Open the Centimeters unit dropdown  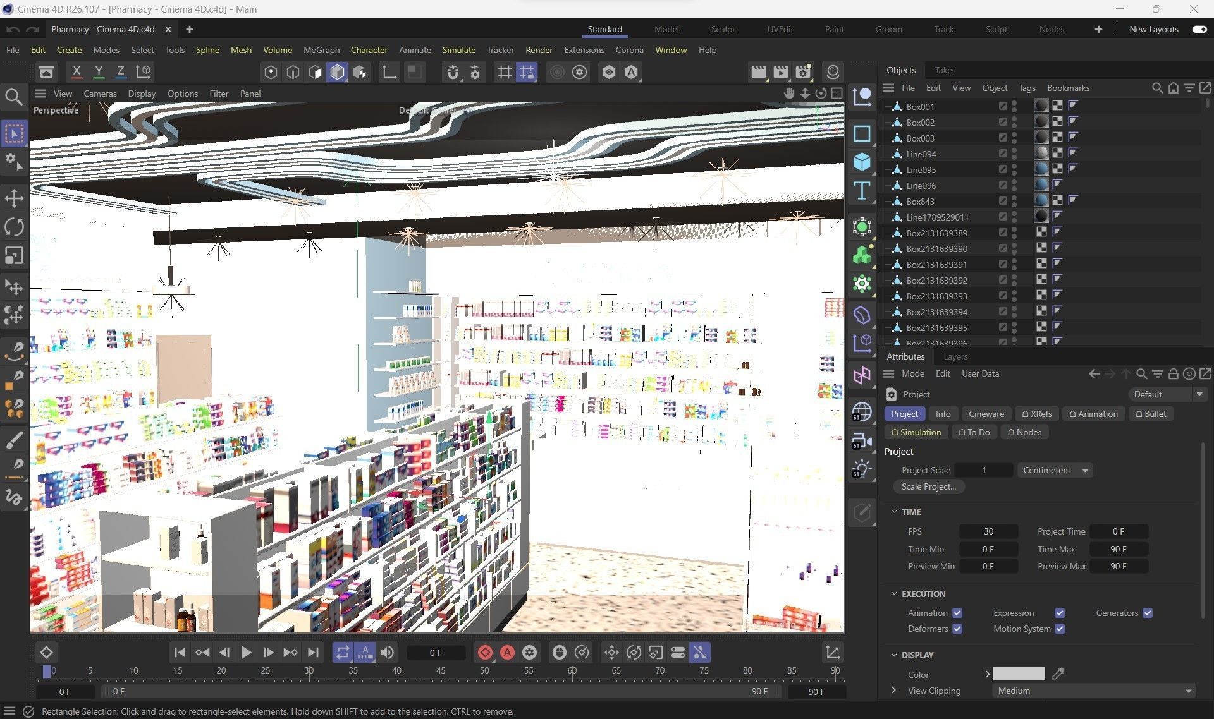(x=1055, y=470)
